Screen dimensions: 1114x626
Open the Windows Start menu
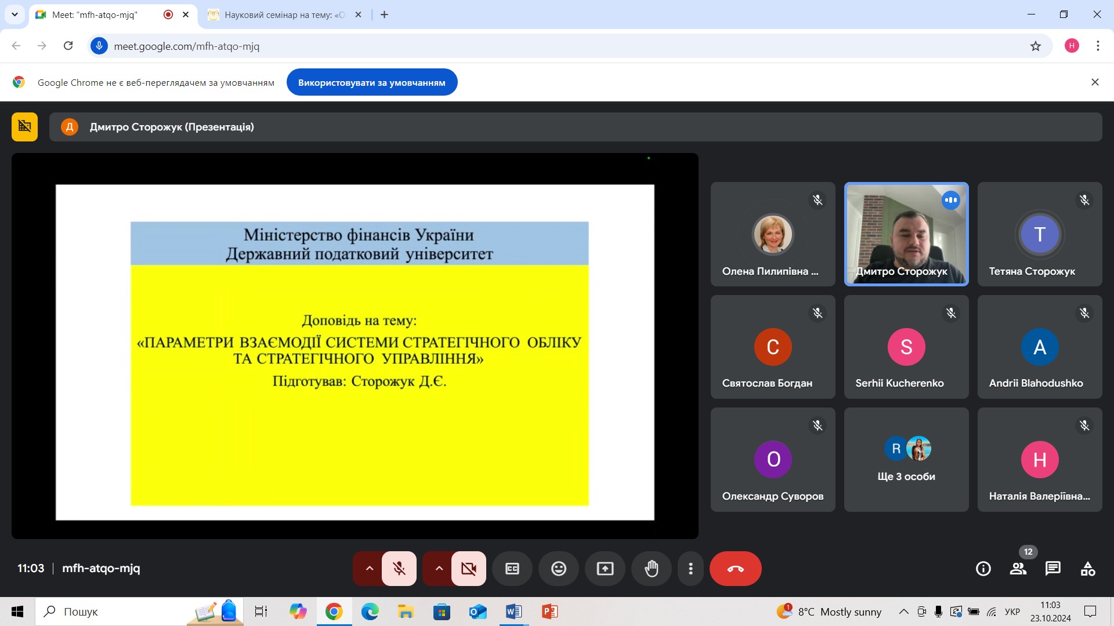[17, 612]
